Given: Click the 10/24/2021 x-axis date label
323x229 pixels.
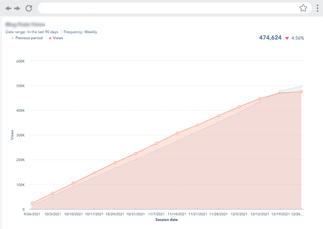Looking at the screenshot, I should (115, 214).
